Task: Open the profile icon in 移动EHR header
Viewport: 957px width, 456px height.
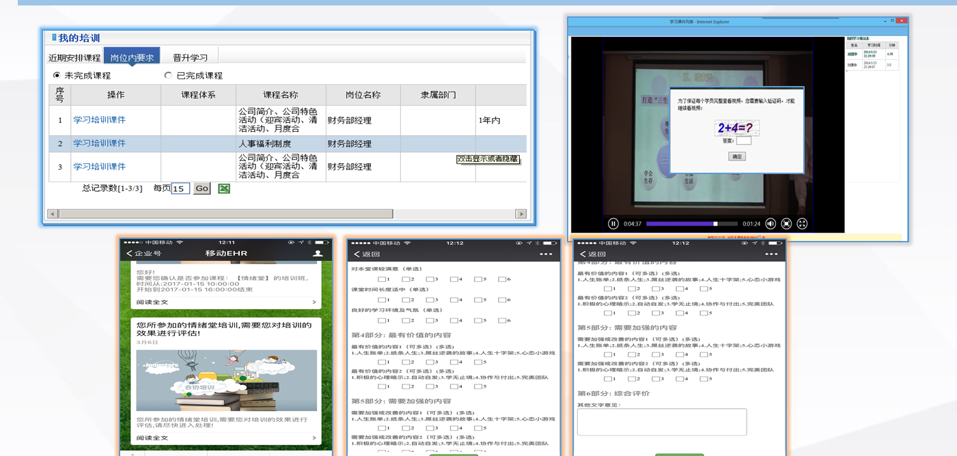Action: (x=318, y=253)
